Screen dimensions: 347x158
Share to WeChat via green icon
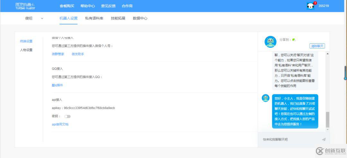tap(294, 40)
